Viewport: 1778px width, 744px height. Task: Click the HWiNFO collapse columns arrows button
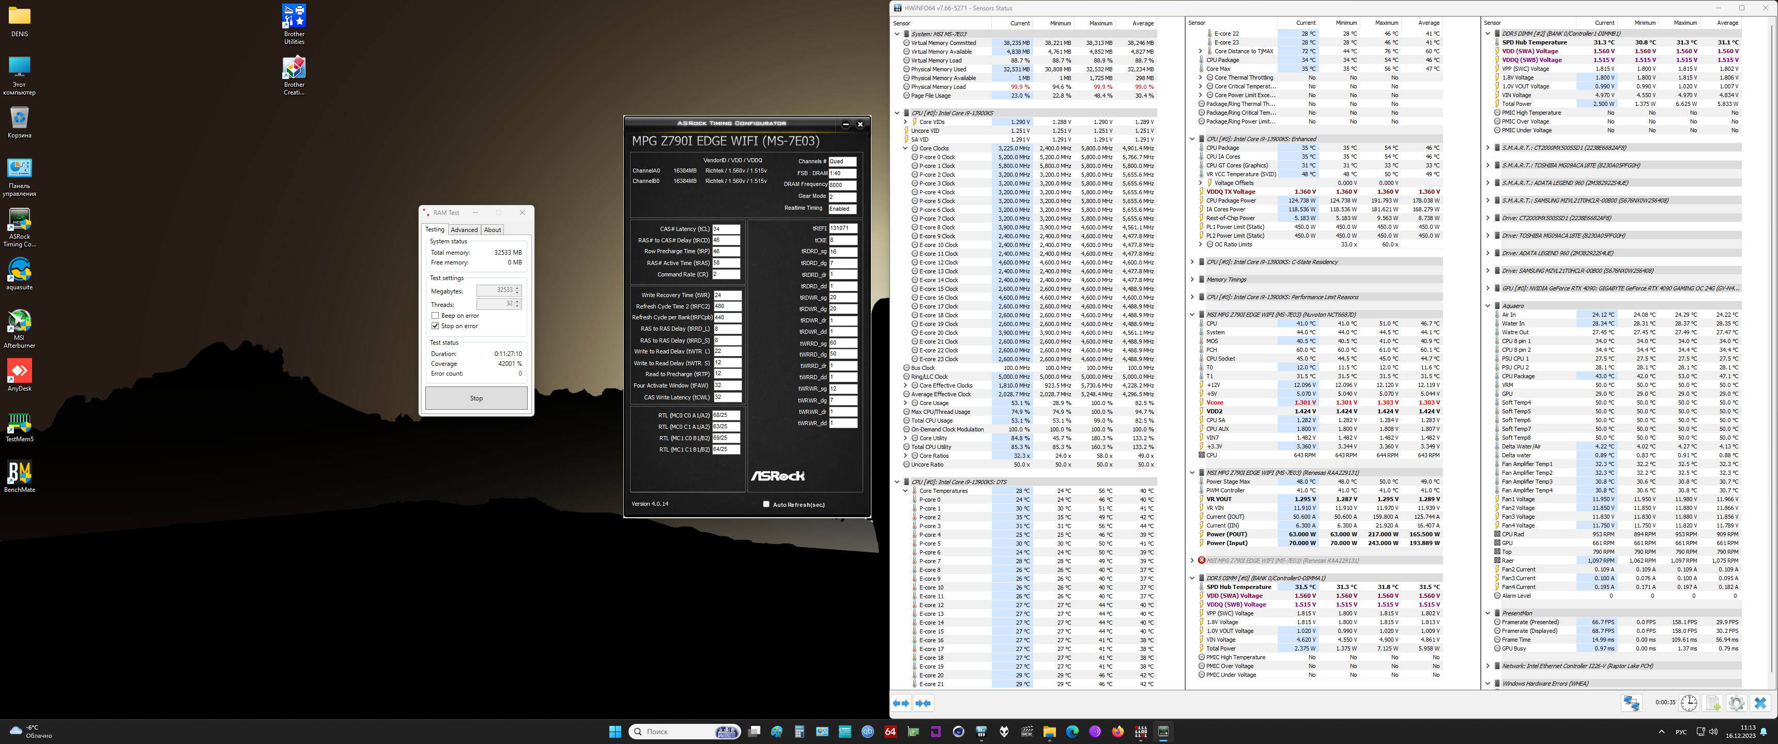(923, 703)
